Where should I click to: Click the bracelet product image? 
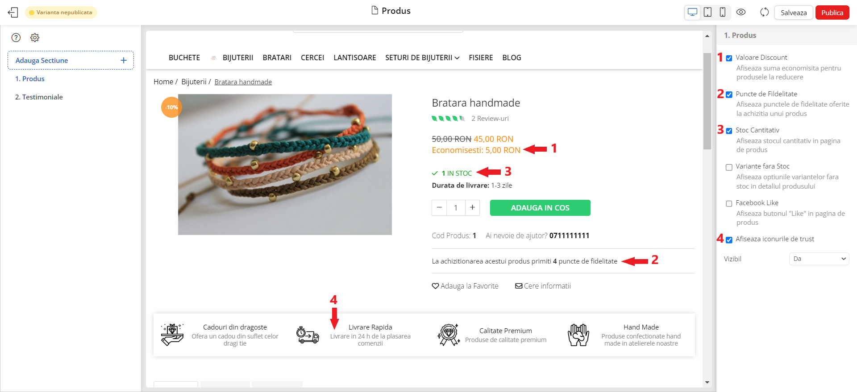[285, 164]
